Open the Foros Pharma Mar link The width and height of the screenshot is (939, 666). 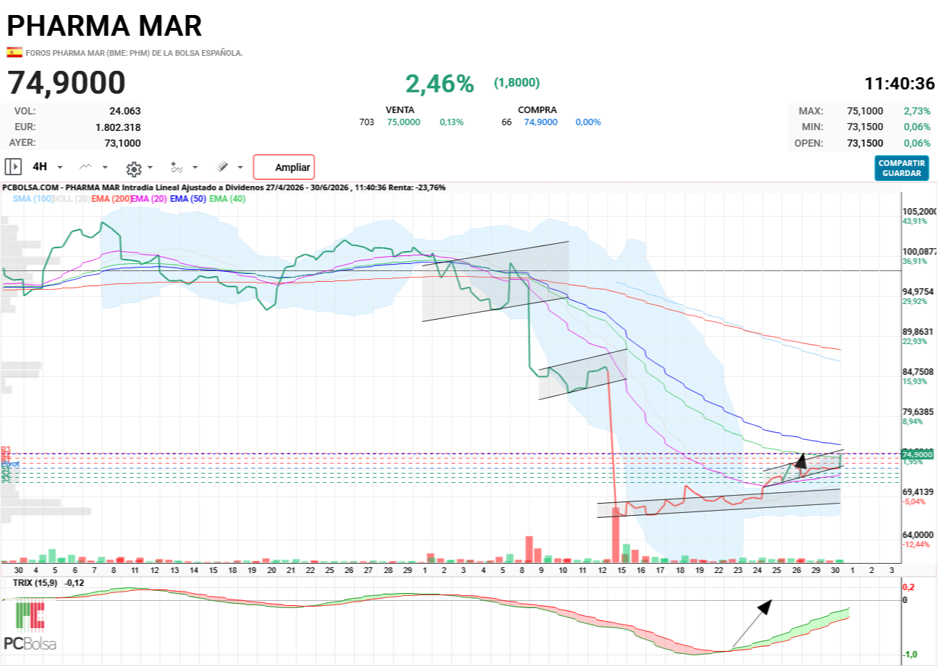(x=134, y=53)
